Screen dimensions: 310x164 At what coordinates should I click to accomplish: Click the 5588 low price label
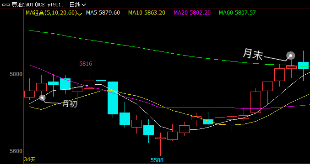[x=157, y=160]
